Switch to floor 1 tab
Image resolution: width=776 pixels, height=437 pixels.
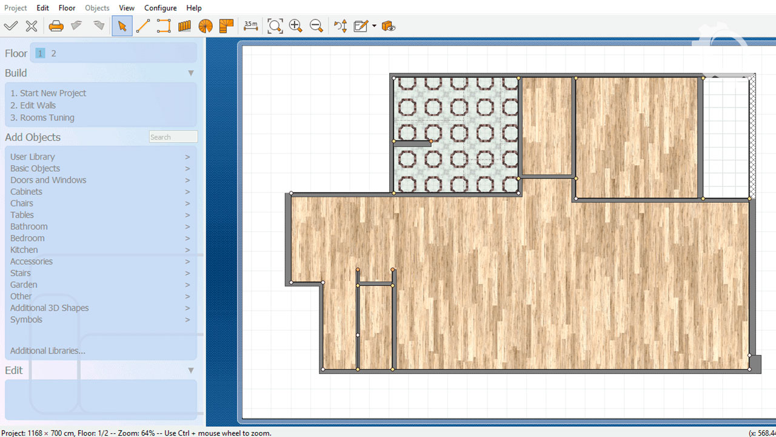tap(40, 53)
